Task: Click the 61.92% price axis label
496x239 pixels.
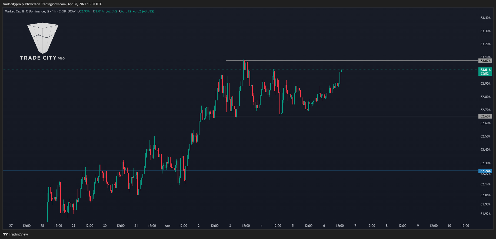Action: coord(485,214)
